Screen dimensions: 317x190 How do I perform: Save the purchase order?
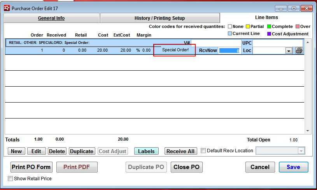[x=294, y=167]
